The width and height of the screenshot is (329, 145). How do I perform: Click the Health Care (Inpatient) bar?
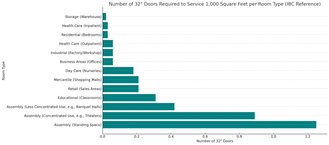coord(105,26)
